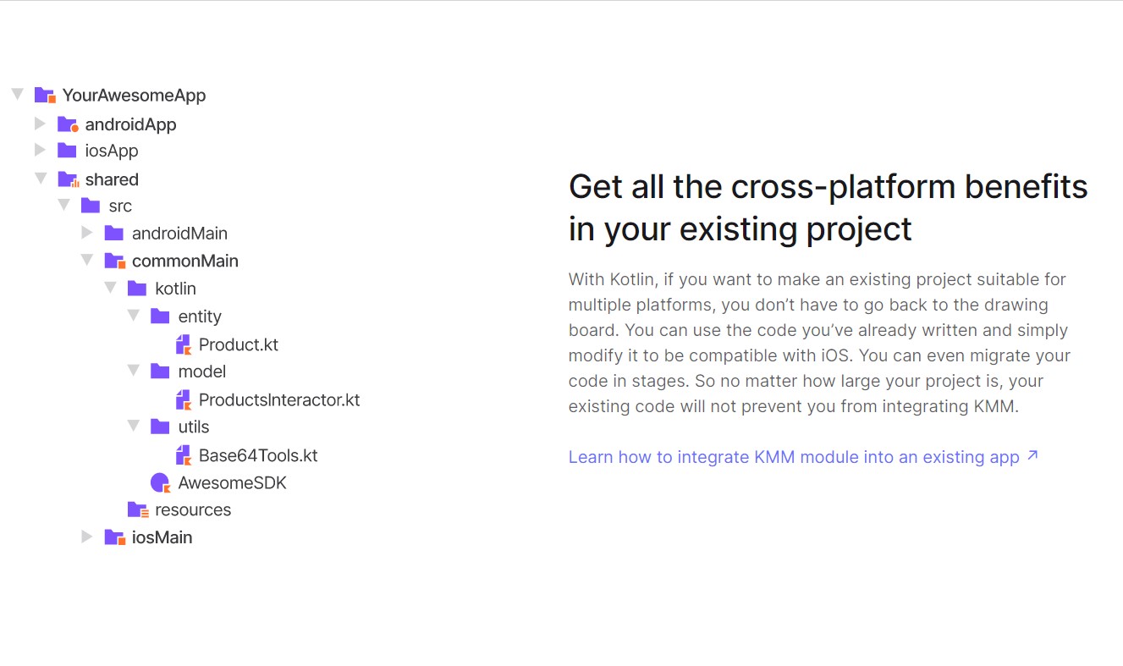Click the YourAwesomeApp root folder icon
1123x666 pixels.
(x=43, y=95)
